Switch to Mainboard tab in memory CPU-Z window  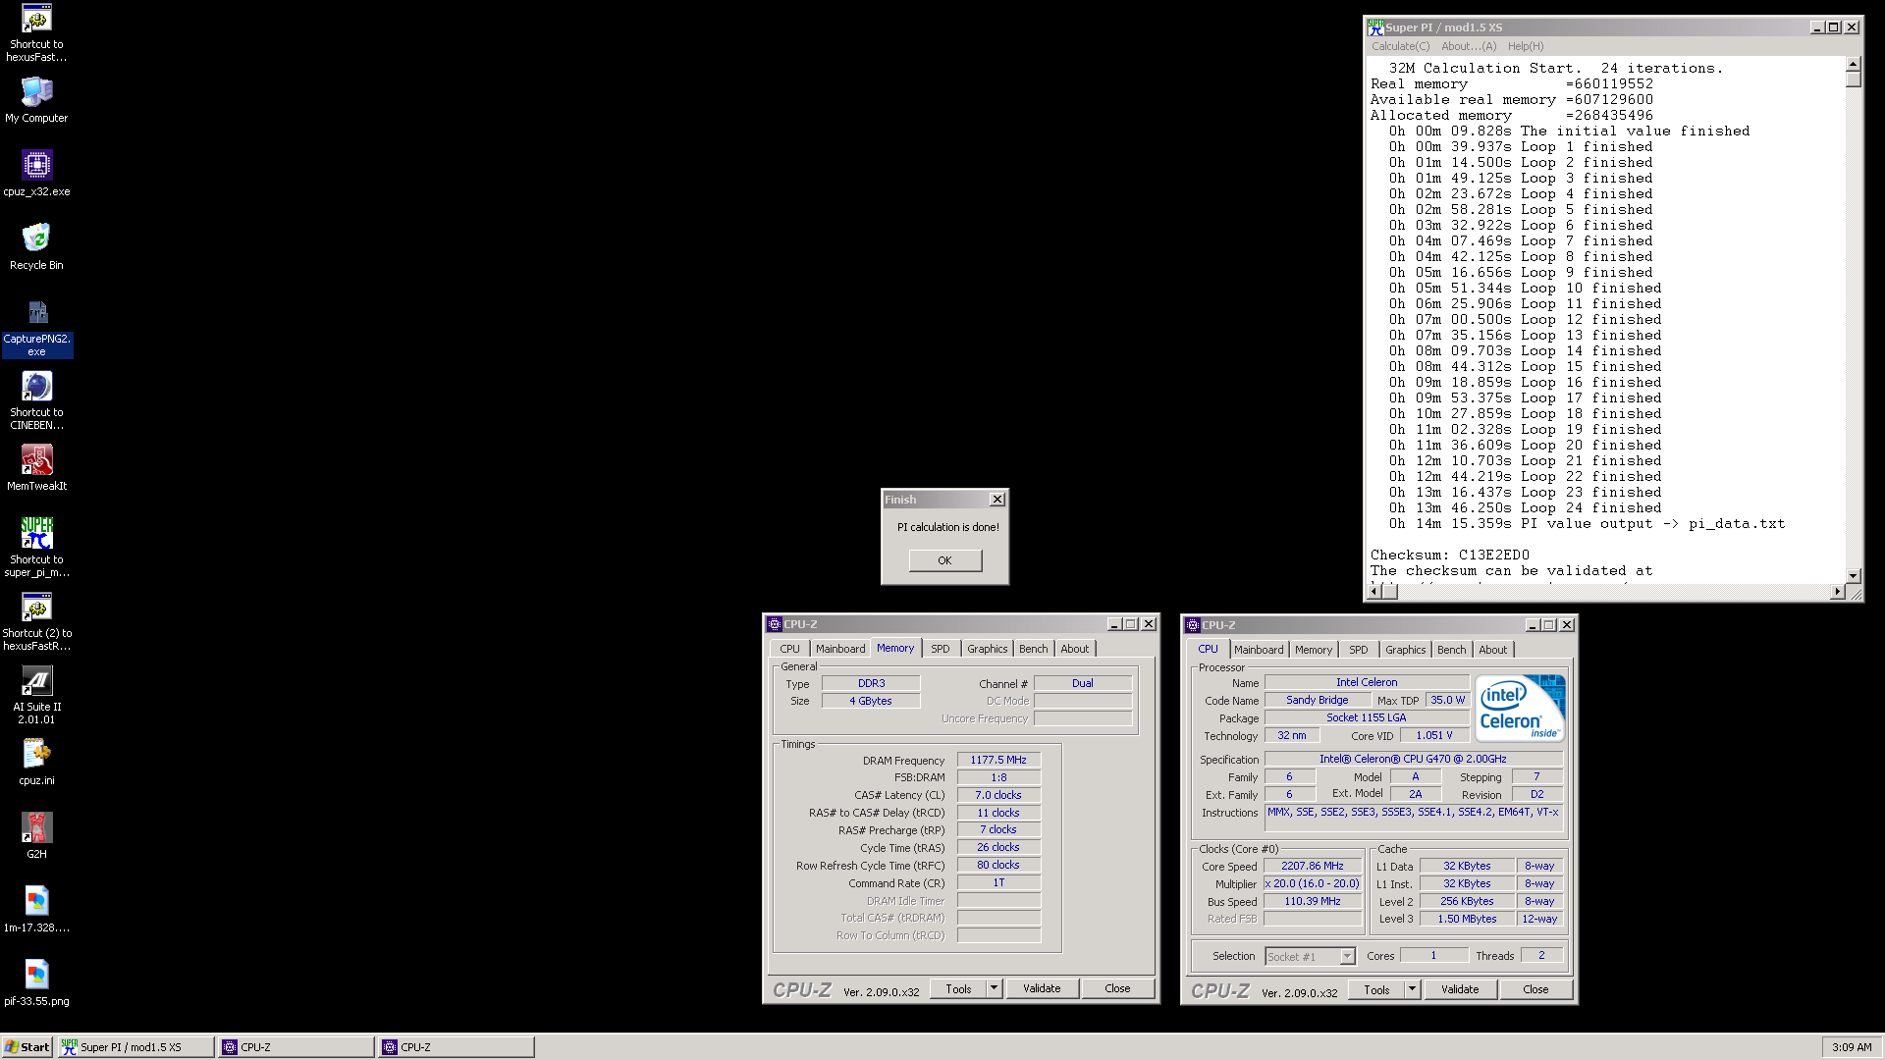tap(840, 649)
